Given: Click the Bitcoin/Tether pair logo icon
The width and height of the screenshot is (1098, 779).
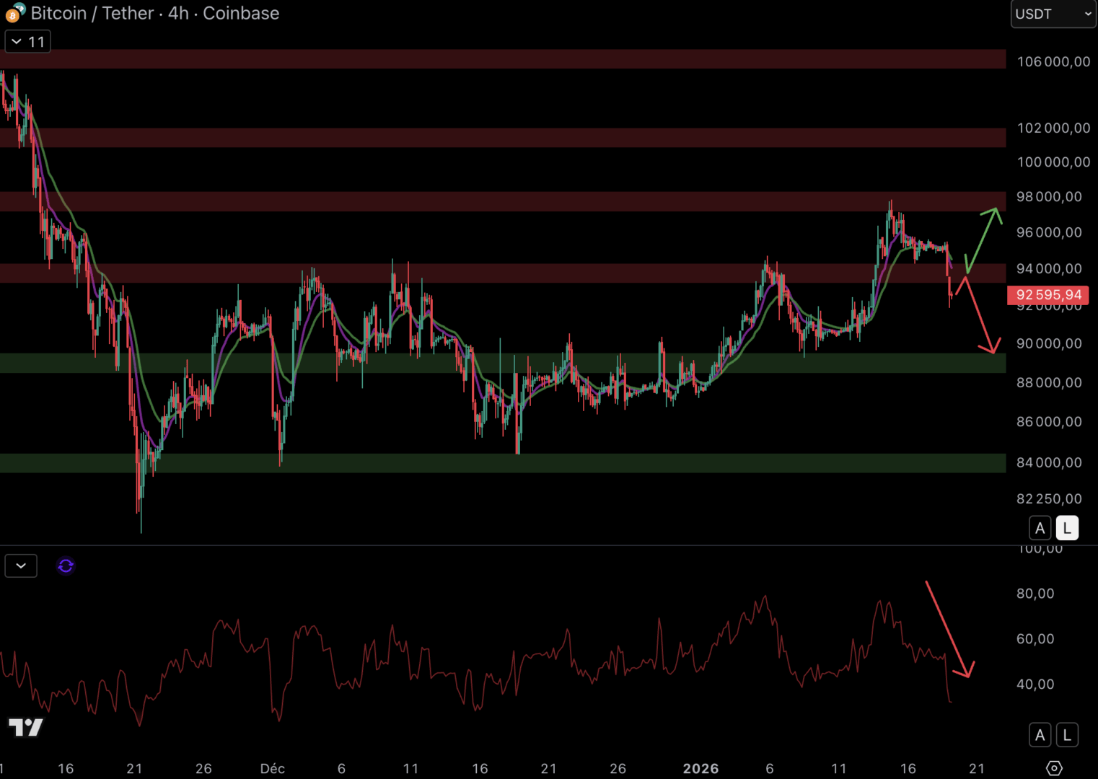Looking at the screenshot, I should click(x=14, y=13).
